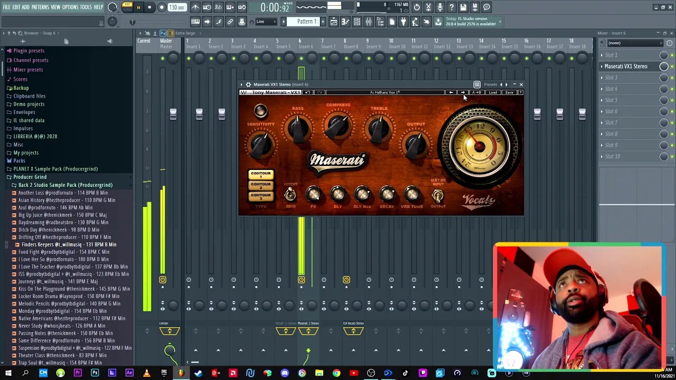
Task: Open the chat news bubble icon
Action: 486,7
